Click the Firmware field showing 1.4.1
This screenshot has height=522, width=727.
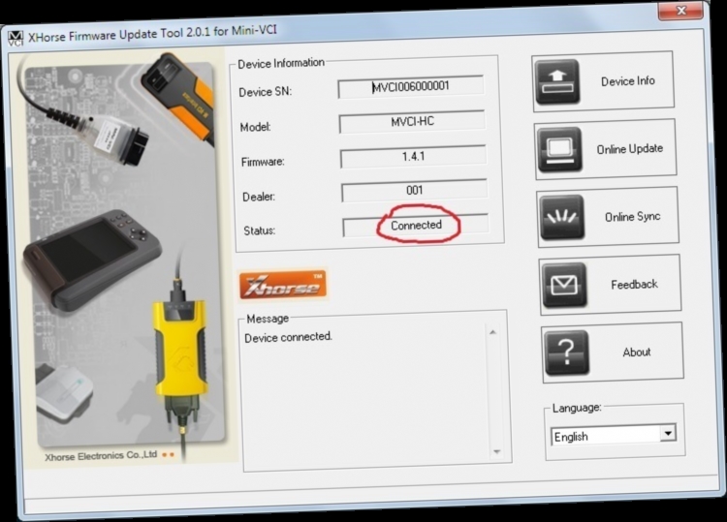(x=414, y=157)
